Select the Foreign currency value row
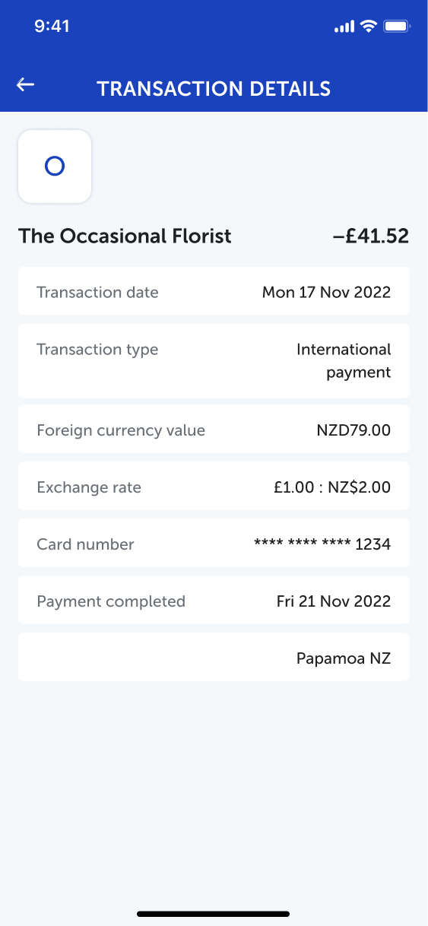 pos(214,429)
